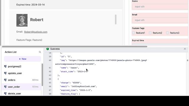The height and width of the screenshot is (106, 189).
Task: Click the green Success check icon
Action: pyautogui.click(x=48, y=49)
